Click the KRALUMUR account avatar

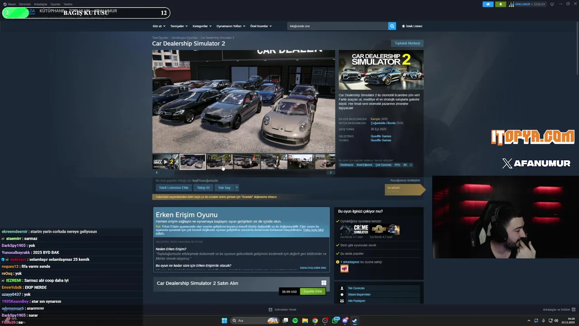(x=512, y=4)
